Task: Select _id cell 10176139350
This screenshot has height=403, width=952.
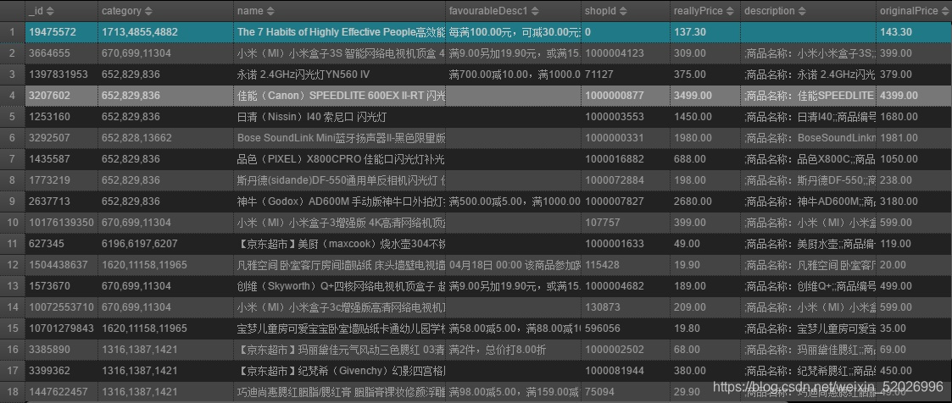Action: point(61,223)
